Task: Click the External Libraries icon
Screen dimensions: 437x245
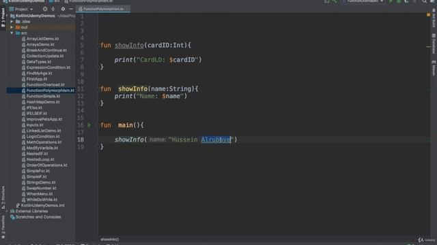Action: pos(12,211)
